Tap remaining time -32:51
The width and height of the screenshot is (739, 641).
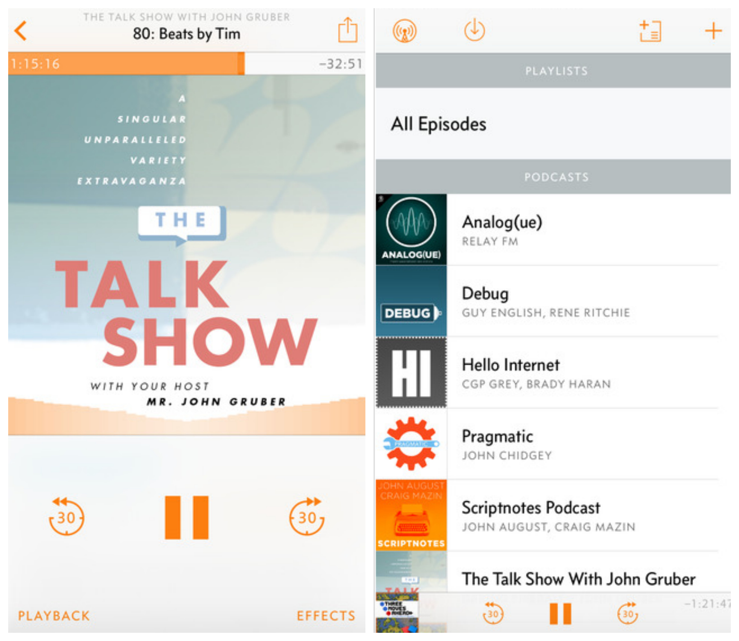coord(341,64)
